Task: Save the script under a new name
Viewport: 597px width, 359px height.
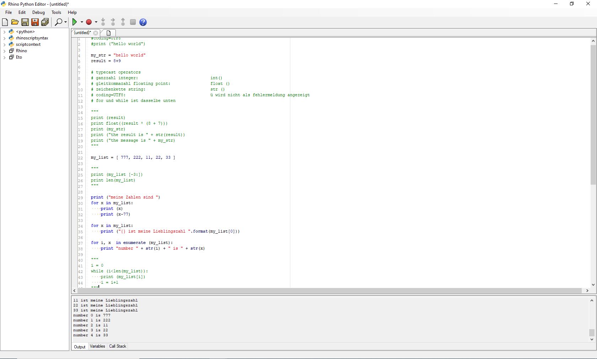Action: tap(35, 22)
